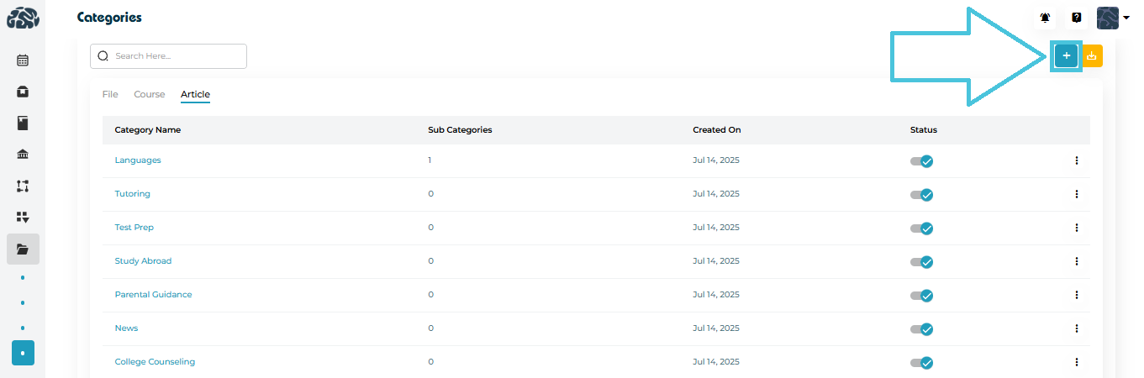The width and height of the screenshot is (1144, 378).
Task: Disable the Test Prep status toggle
Action: [922, 228]
